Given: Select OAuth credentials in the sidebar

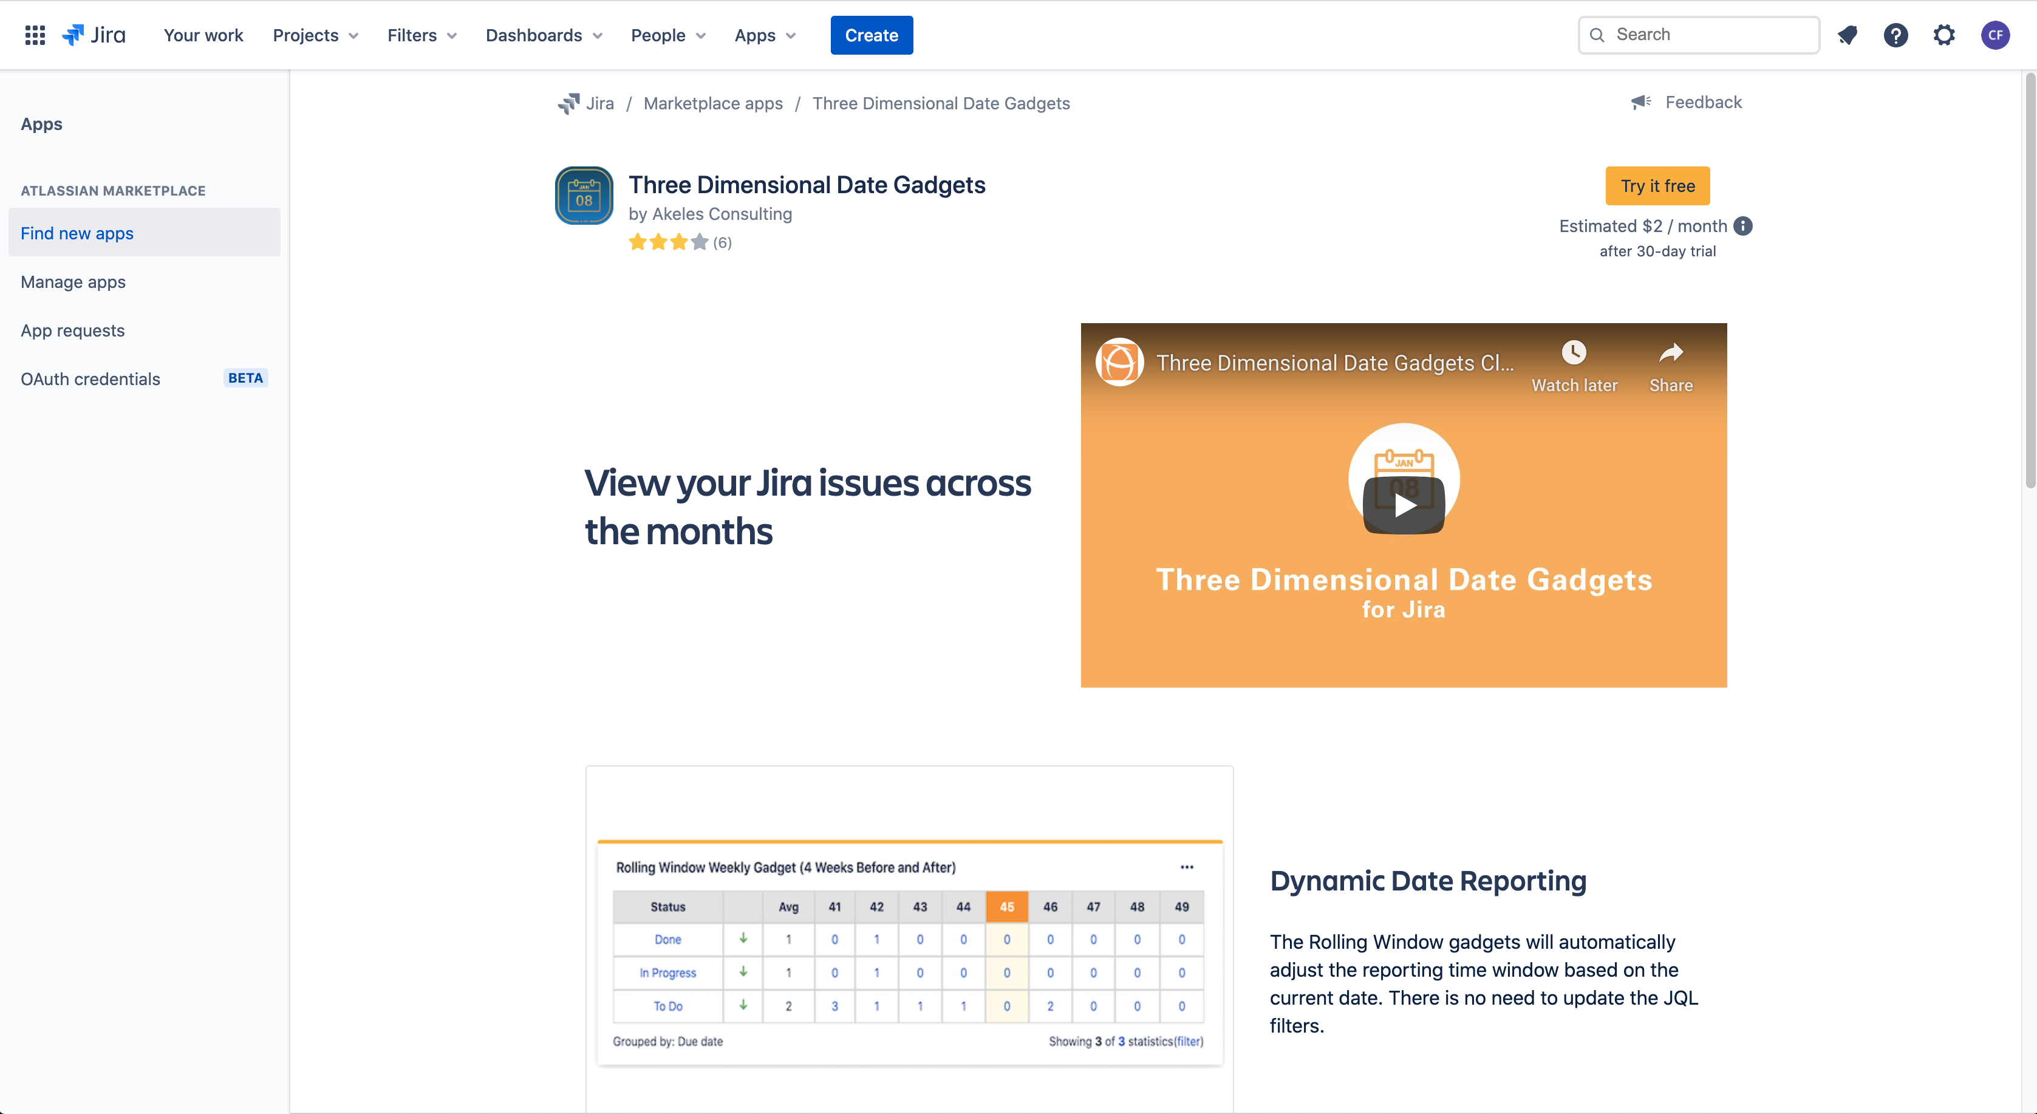Looking at the screenshot, I should [90, 378].
